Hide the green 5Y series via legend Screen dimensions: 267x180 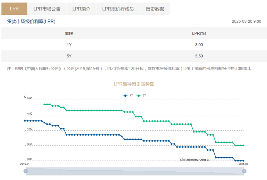pyautogui.click(x=142, y=95)
